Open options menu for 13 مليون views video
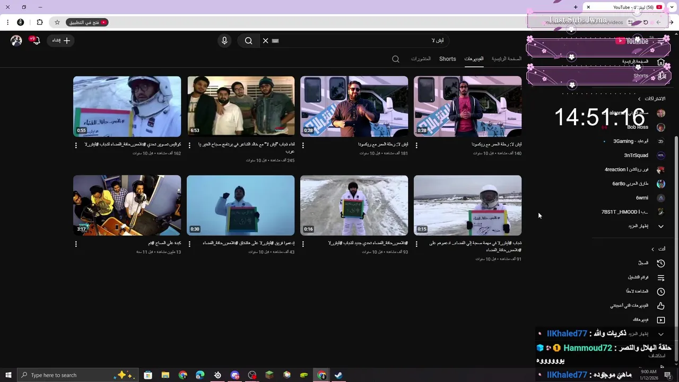Screen dimensions: 679x382 tap(76, 244)
